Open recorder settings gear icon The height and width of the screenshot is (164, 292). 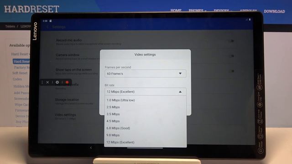click(57, 82)
